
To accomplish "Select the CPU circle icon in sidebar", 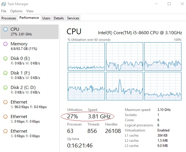I will [5, 29].
